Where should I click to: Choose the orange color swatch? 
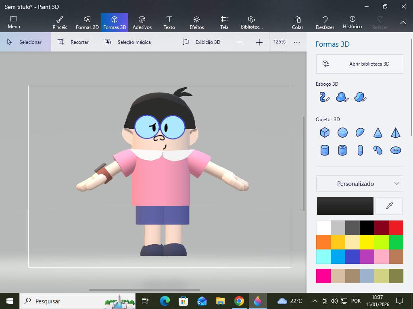(323, 242)
